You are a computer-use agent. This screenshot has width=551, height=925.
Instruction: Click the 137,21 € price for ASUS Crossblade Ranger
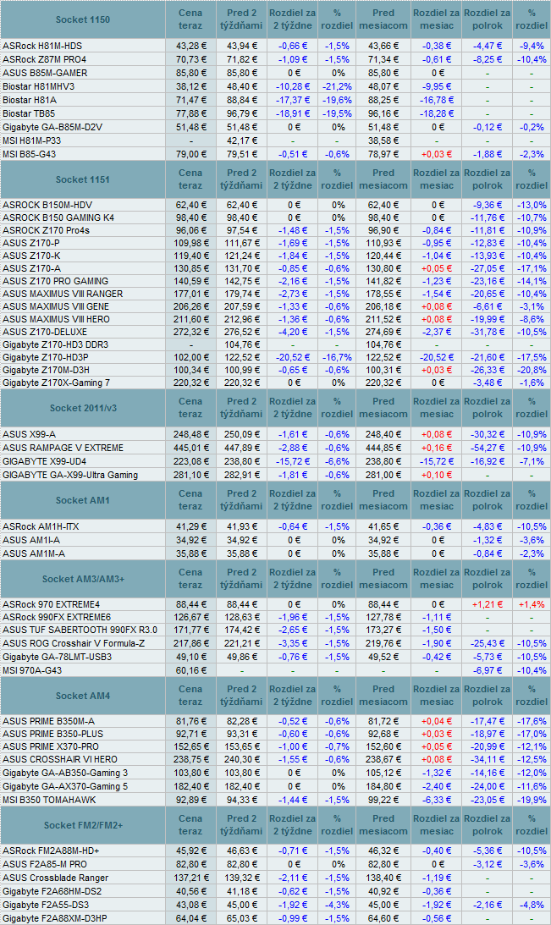(190, 878)
